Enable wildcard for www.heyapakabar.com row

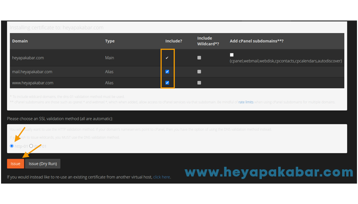point(199,83)
